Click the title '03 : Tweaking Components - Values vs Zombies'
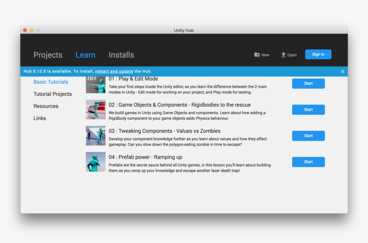368x243 pixels. [165, 131]
